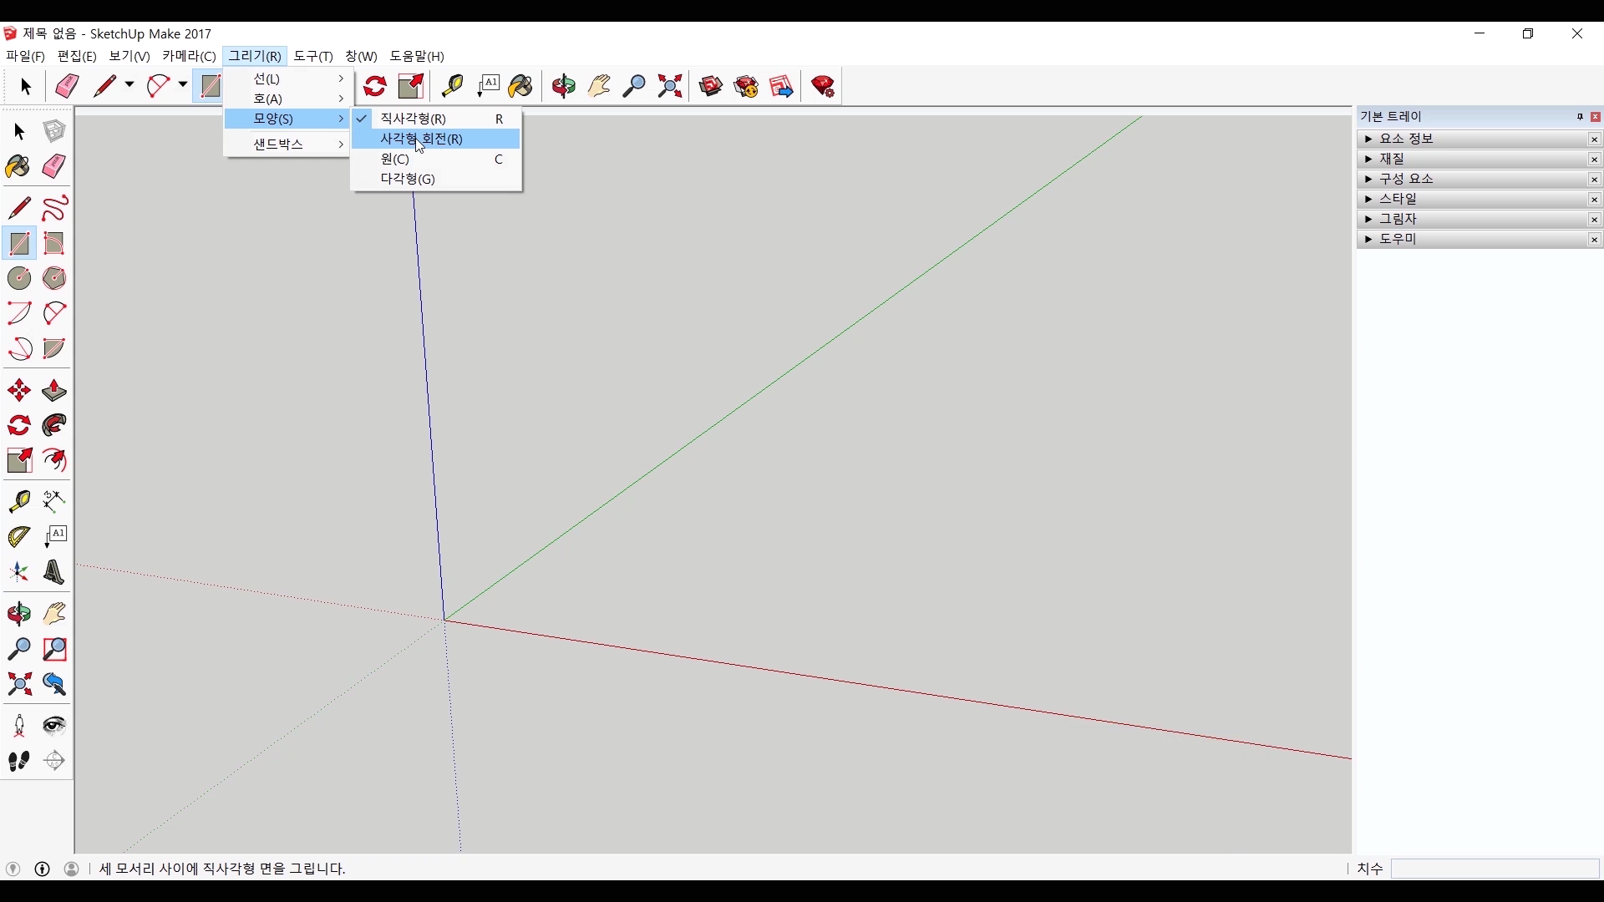Open dropdown arrow next to pencil tool

click(x=129, y=85)
